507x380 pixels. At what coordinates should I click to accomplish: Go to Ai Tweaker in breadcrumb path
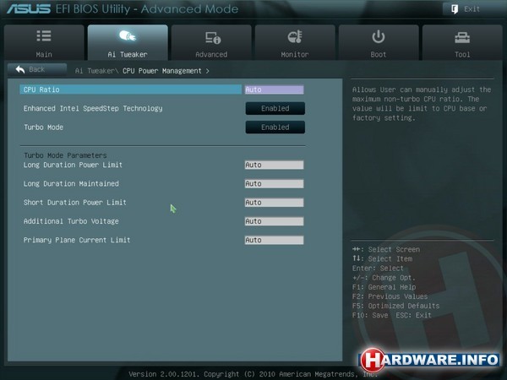(x=95, y=71)
